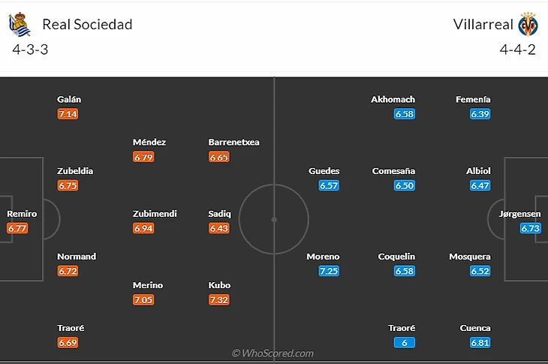Select Sadiq's 6.43 rating badge
This screenshot has width=548, height=364.
[219, 228]
